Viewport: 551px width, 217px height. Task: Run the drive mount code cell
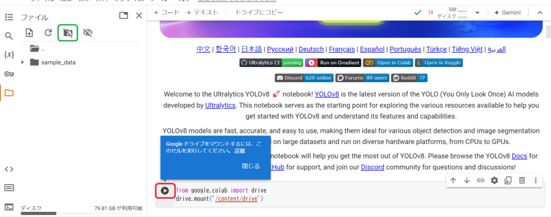pyautogui.click(x=165, y=191)
